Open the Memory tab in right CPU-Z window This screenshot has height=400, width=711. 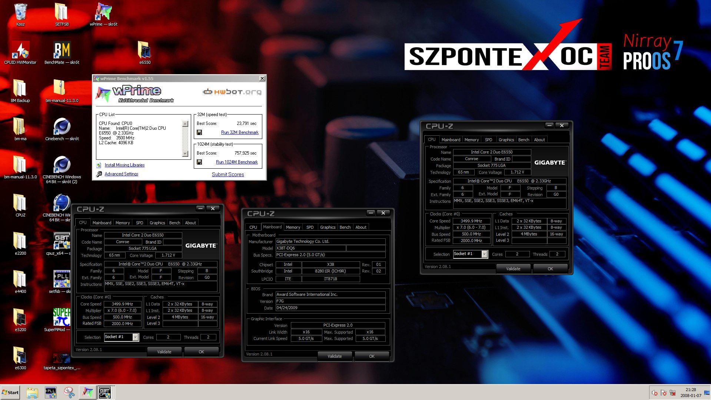click(472, 140)
